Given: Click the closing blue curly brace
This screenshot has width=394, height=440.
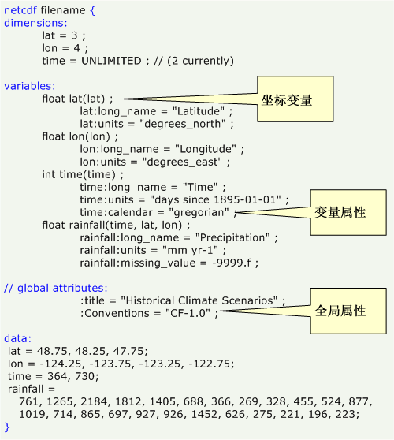Looking at the screenshot, I should (x=7, y=427).
